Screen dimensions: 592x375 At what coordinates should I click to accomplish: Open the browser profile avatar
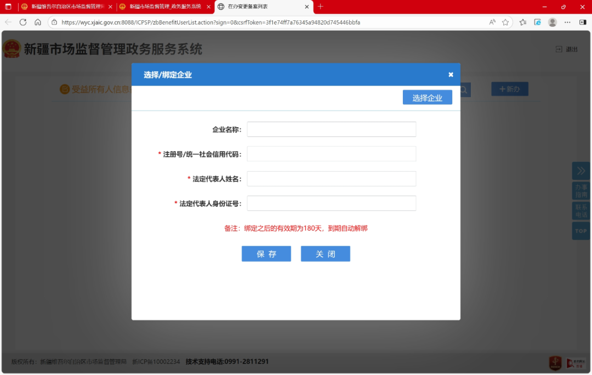553,22
